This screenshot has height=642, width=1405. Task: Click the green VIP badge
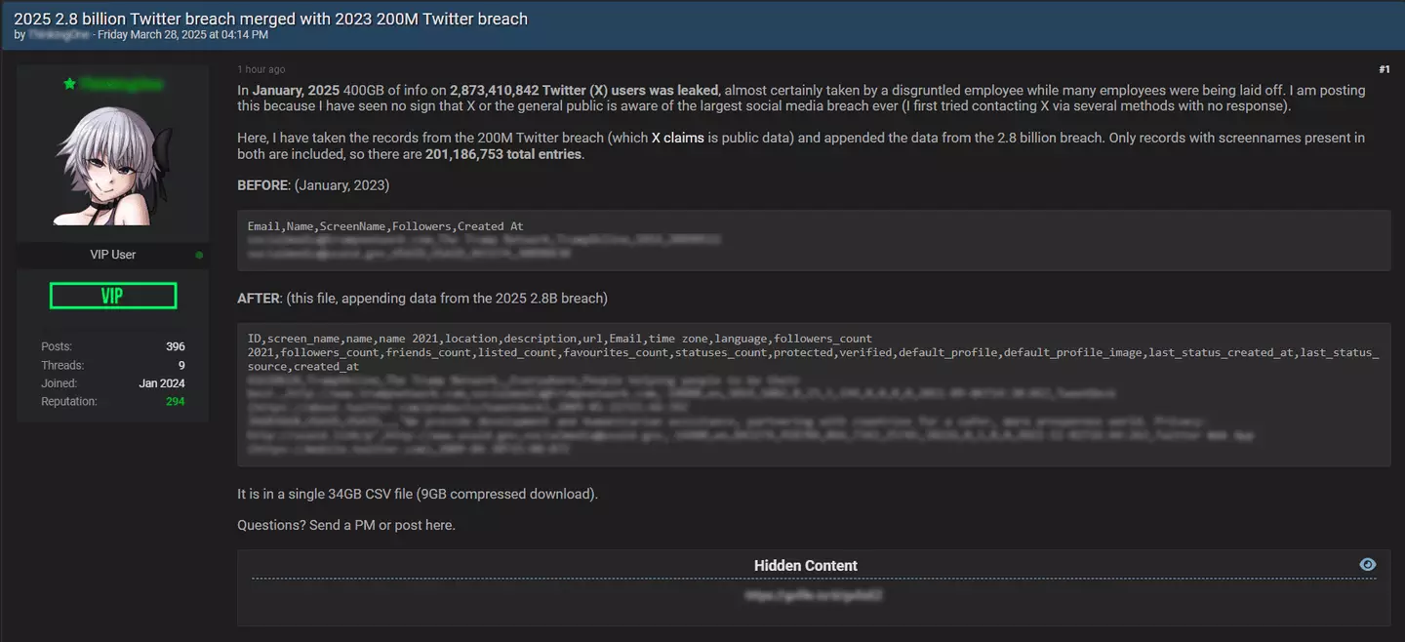coord(112,296)
